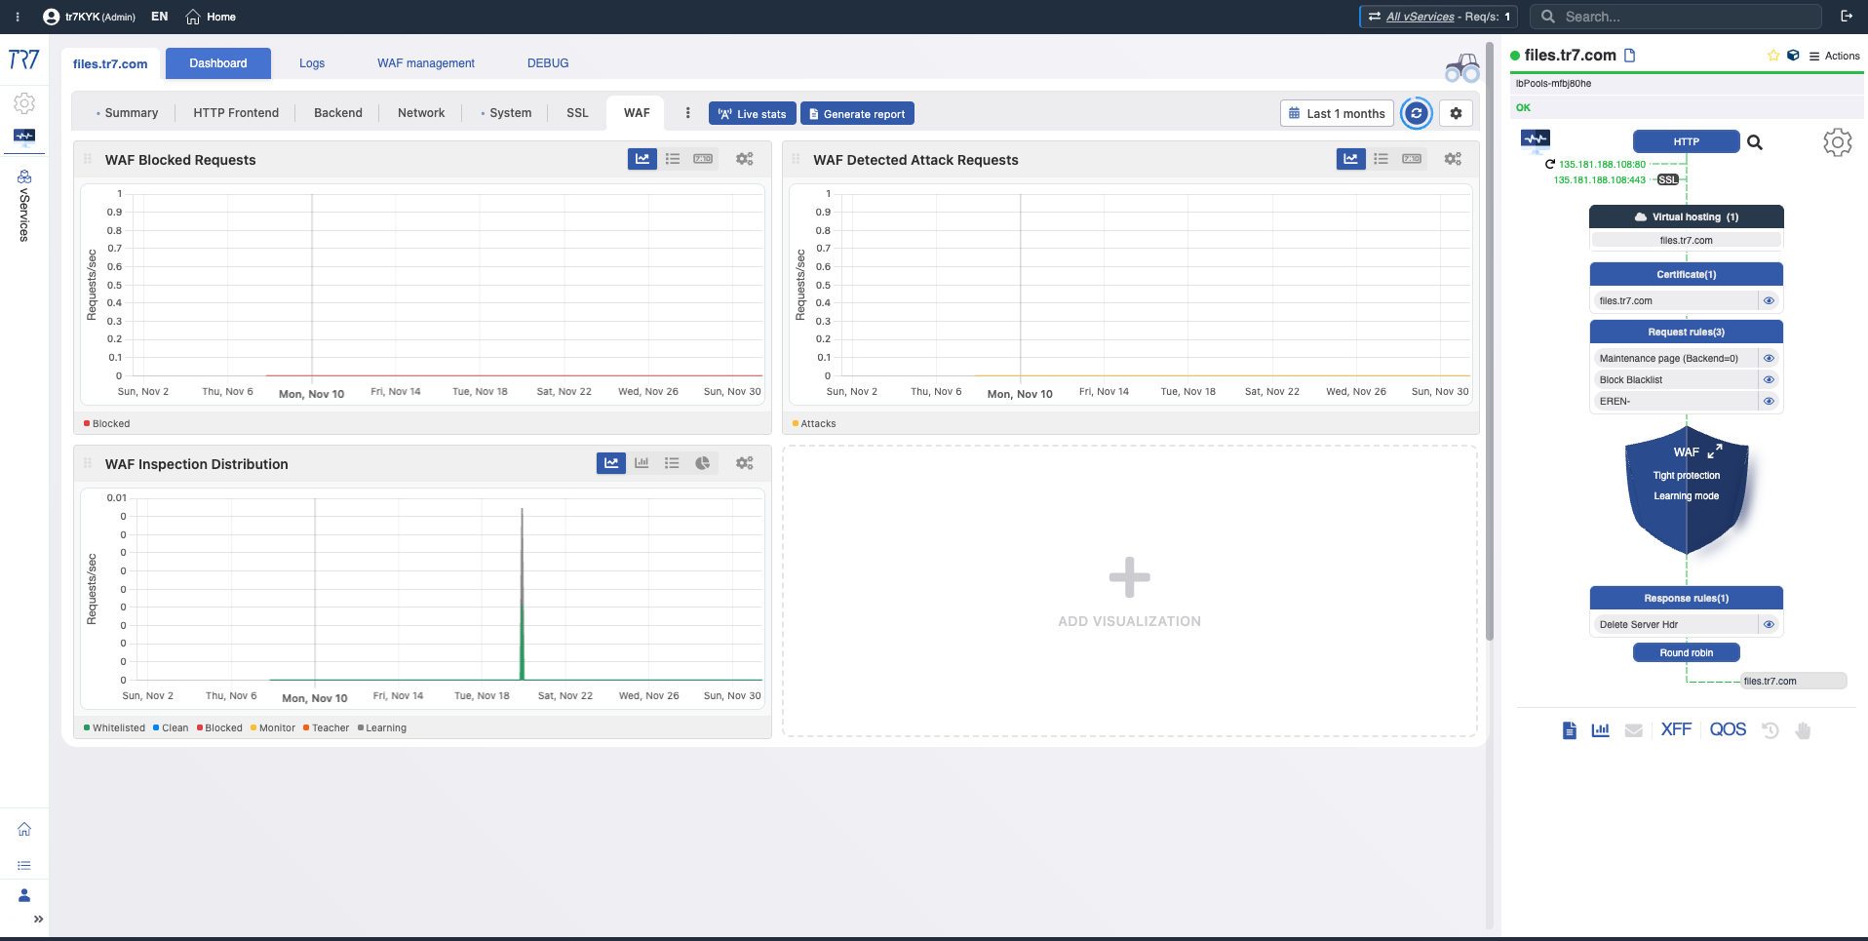The image size is (1868, 941).
Task: Click the XFF icon in bottom toolbar
Action: [1676, 729]
